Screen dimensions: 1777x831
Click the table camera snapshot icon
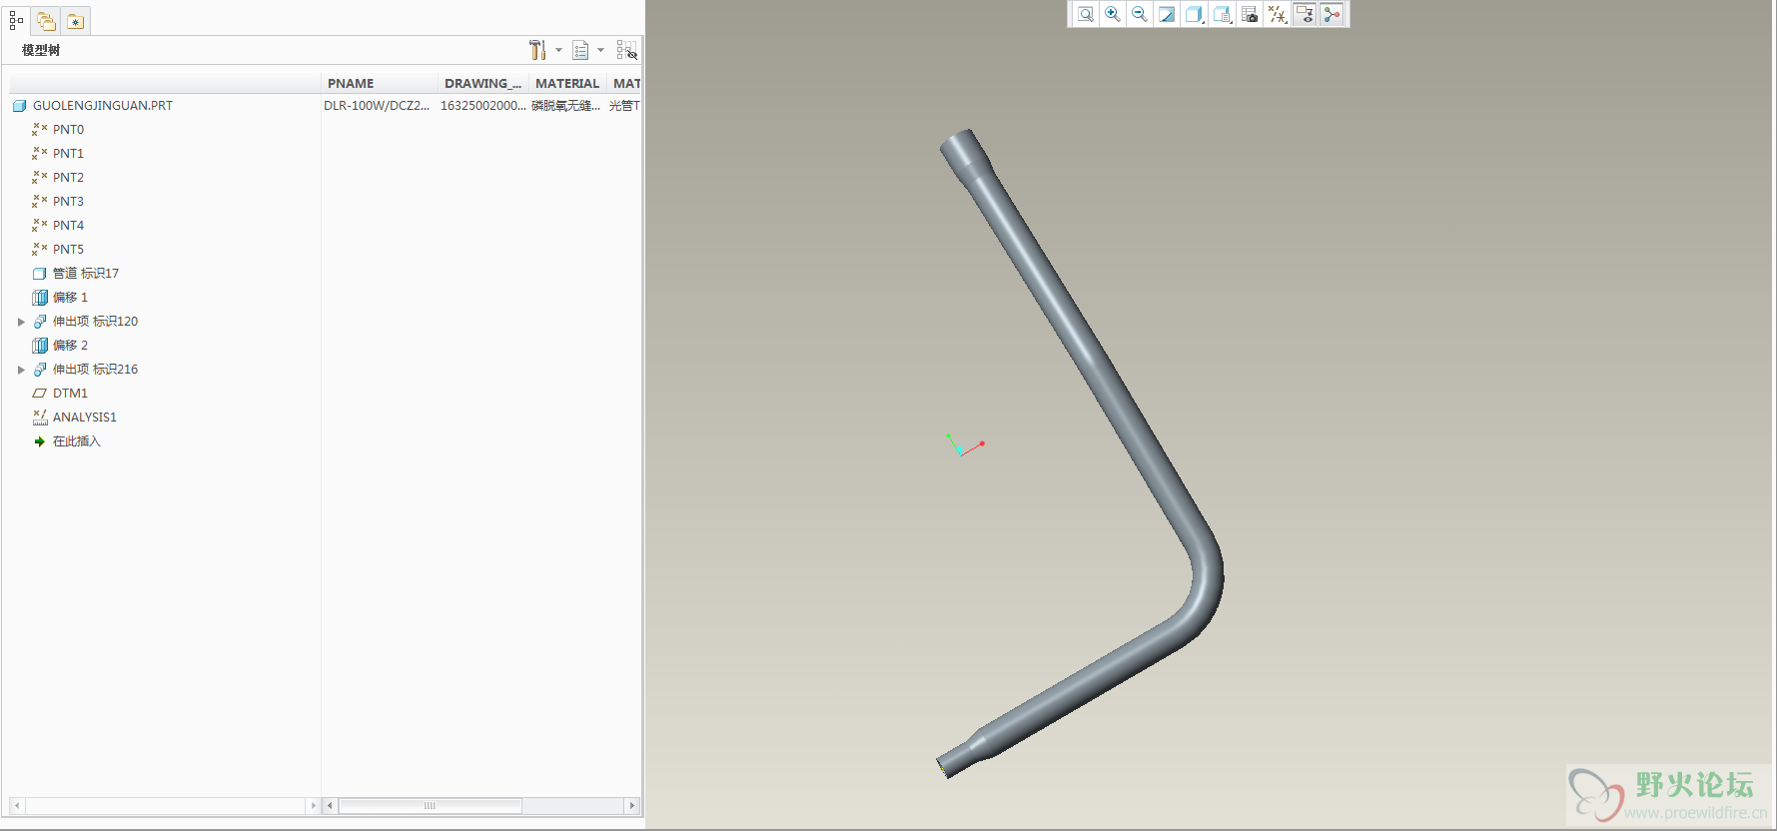(1250, 15)
